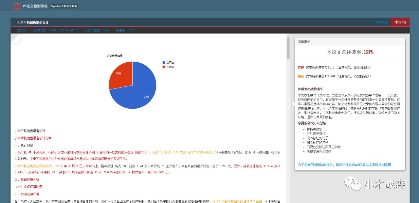Switch to the 对比报告 tab

(400, 22)
